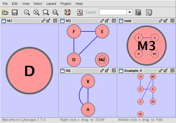Click the Zoom Out magnifier icon
176x123 pixels.
pos(27,12)
